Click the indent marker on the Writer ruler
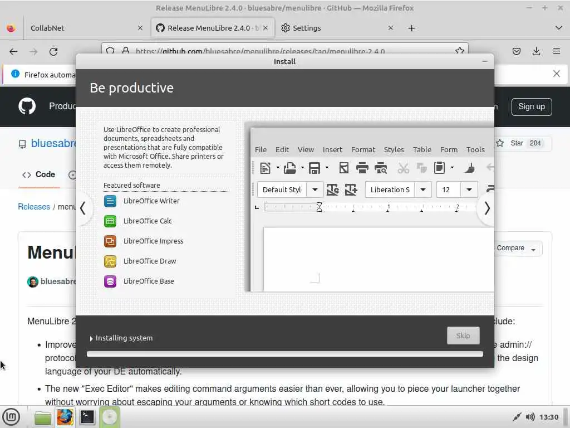This screenshot has height=428, width=570. coord(319,207)
